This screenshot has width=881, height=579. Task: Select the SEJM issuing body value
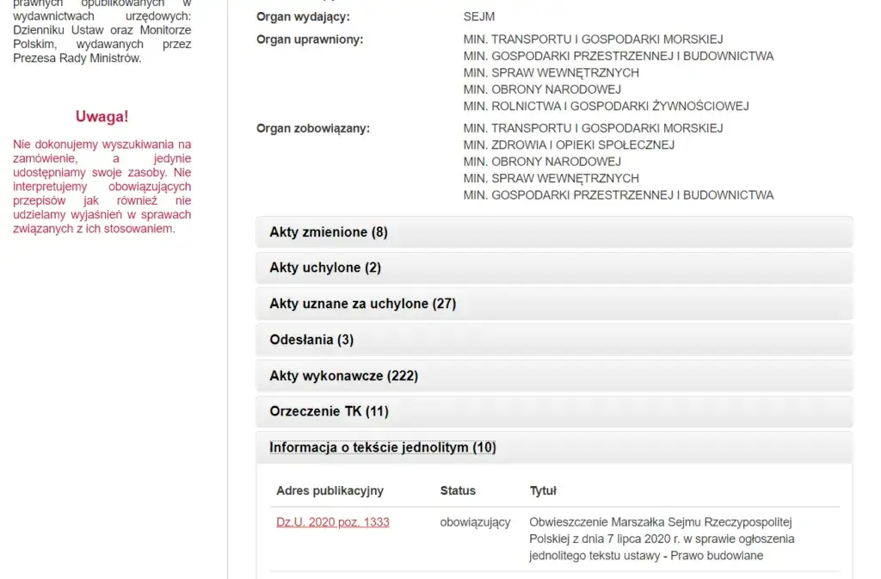(479, 17)
